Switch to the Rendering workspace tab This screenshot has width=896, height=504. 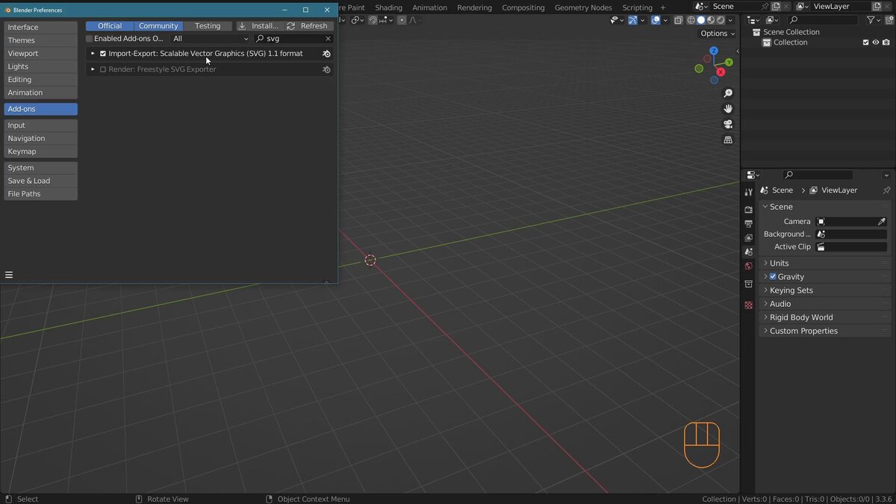pyautogui.click(x=475, y=7)
